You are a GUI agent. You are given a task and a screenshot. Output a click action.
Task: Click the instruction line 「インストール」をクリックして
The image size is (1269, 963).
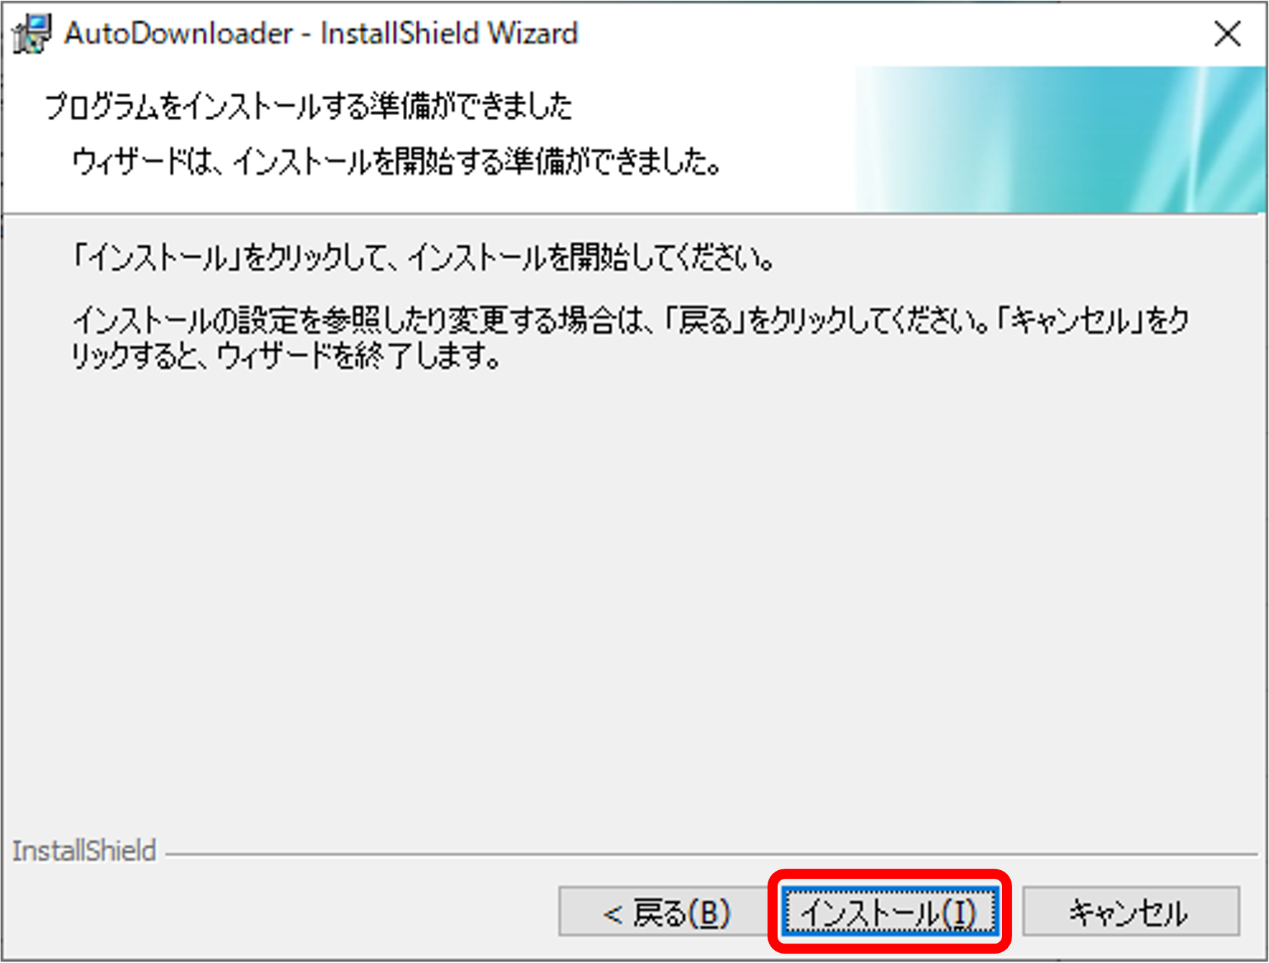coord(422,257)
